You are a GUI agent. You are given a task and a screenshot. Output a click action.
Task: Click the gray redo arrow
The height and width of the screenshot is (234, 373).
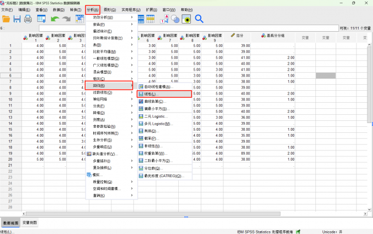click(66, 19)
